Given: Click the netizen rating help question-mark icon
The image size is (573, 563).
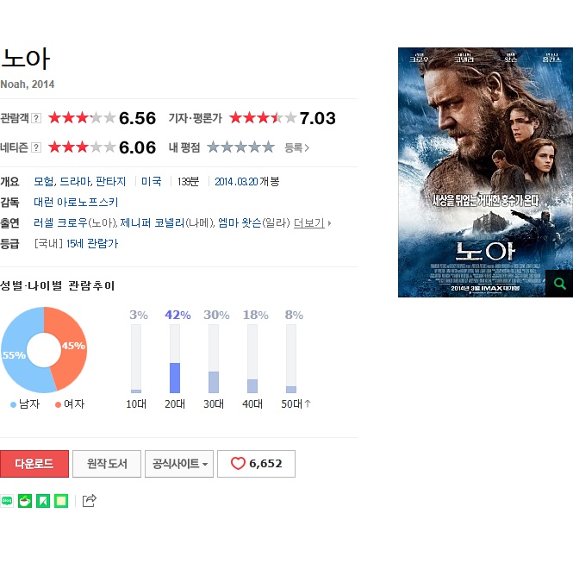Looking at the screenshot, I should tap(36, 147).
